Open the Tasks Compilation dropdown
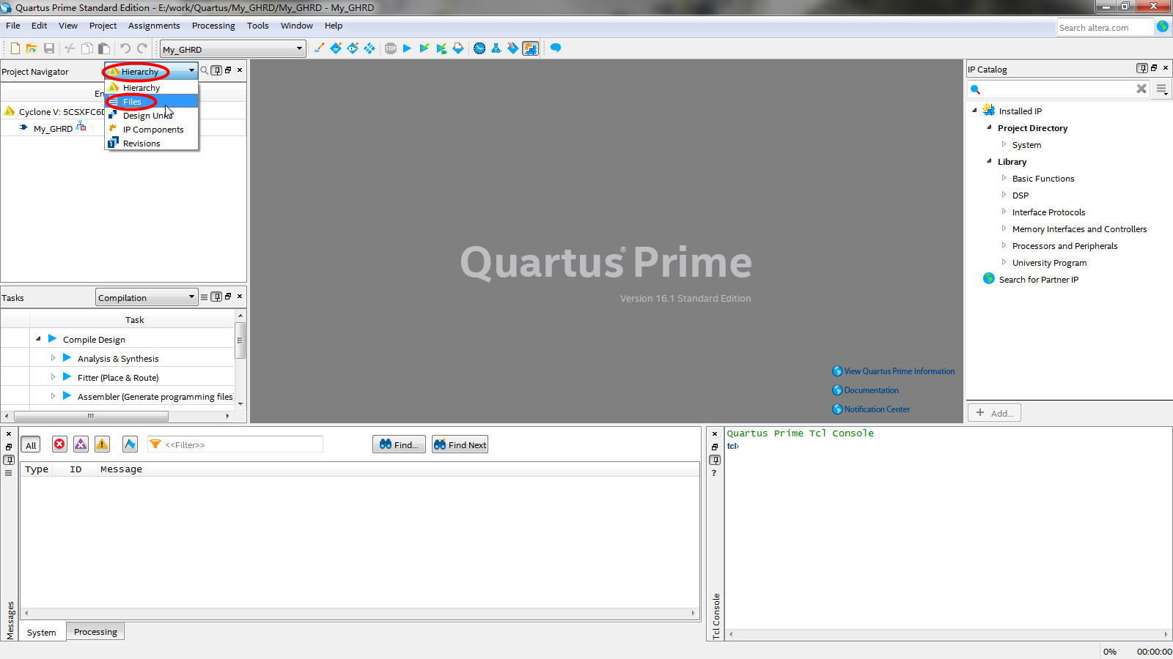Screen dimensions: 1173x659 [x=147, y=297]
